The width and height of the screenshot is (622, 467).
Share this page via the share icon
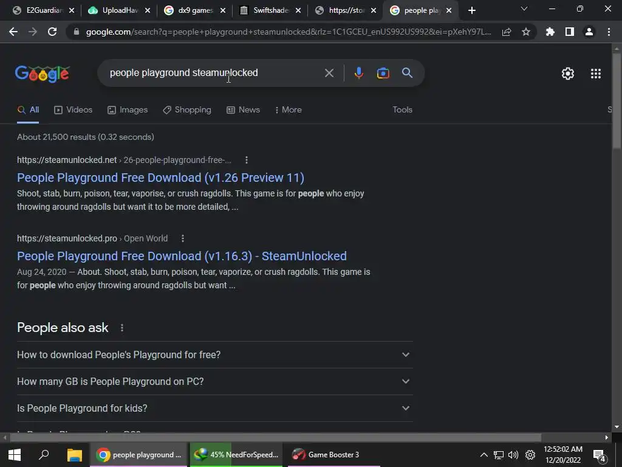(x=507, y=32)
